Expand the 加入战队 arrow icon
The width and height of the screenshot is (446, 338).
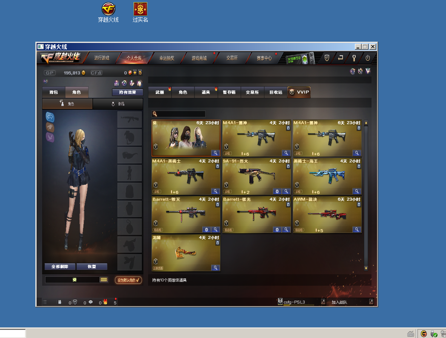[x=371, y=301]
